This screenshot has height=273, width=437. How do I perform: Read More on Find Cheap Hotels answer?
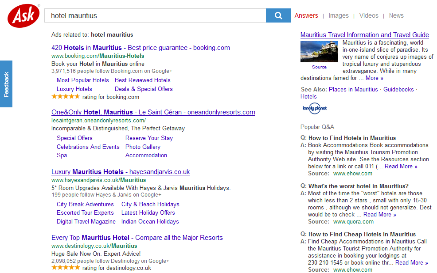point(412,263)
